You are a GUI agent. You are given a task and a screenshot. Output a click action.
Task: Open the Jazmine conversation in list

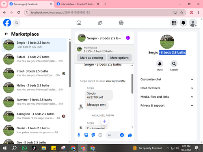coord(34,102)
